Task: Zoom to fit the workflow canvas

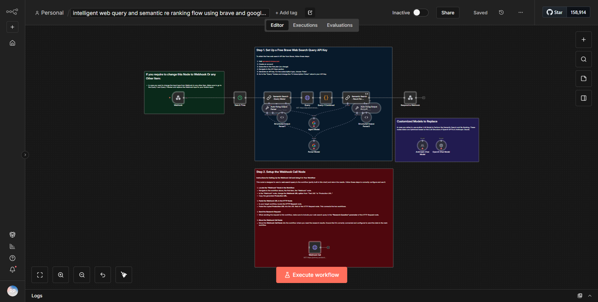Action: pos(40,275)
